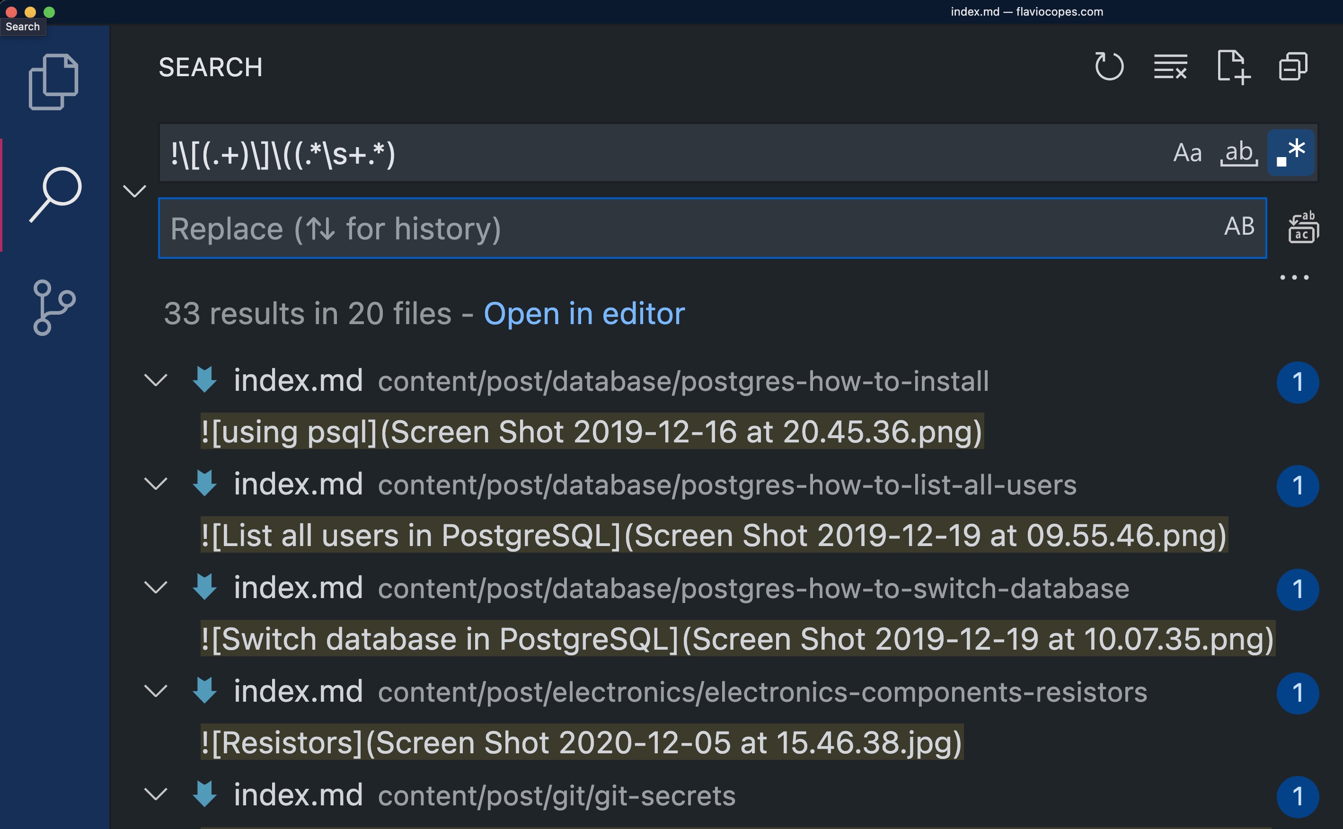Image resolution: width=1343 pixels, height=829 pixels.
Task: Expand the postgres-how-to-list-all-users result
Action: [x=156, y=485]
